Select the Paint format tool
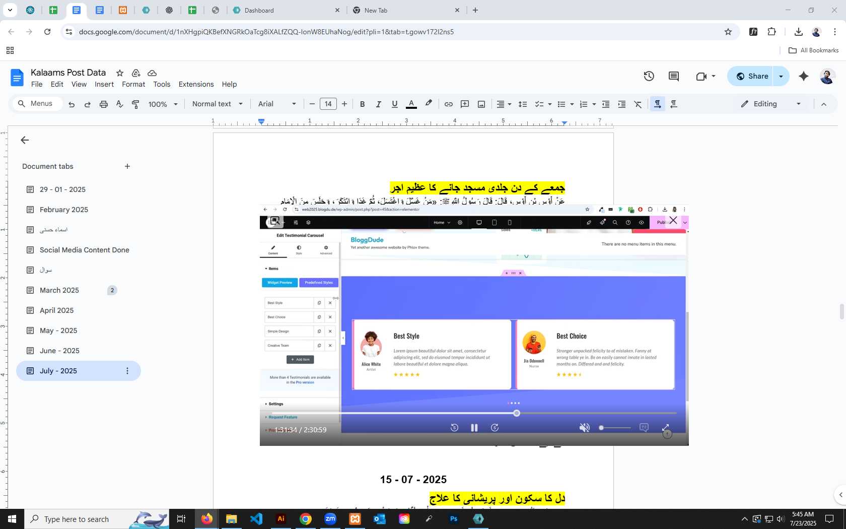This screenshot has width=846, height=529. point(135,104)
